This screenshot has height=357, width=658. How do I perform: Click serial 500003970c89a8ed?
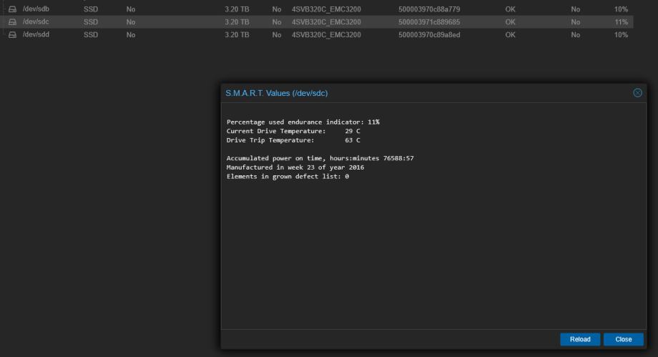(x=429, y=35)
